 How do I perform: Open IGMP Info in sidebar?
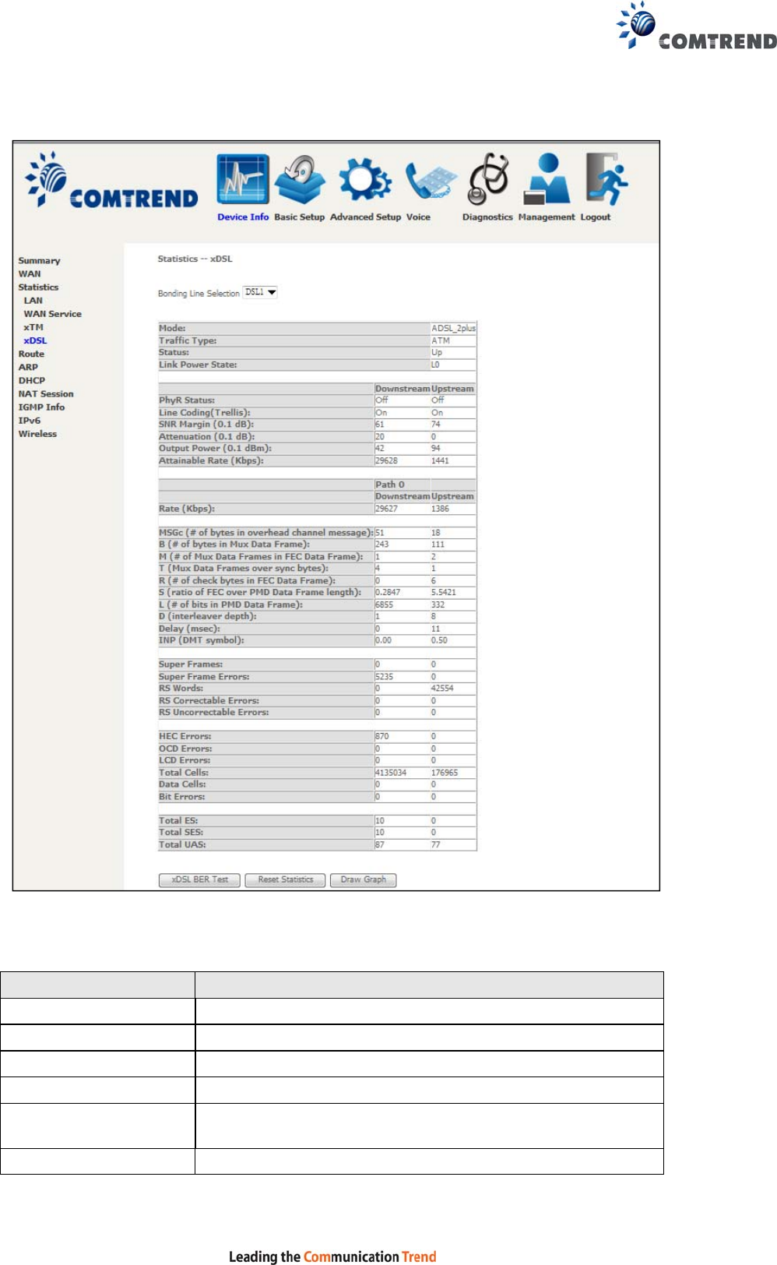click(41, 407)
